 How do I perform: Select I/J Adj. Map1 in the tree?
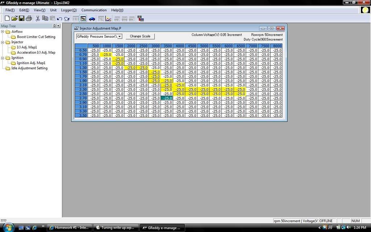tap(27, 47)
